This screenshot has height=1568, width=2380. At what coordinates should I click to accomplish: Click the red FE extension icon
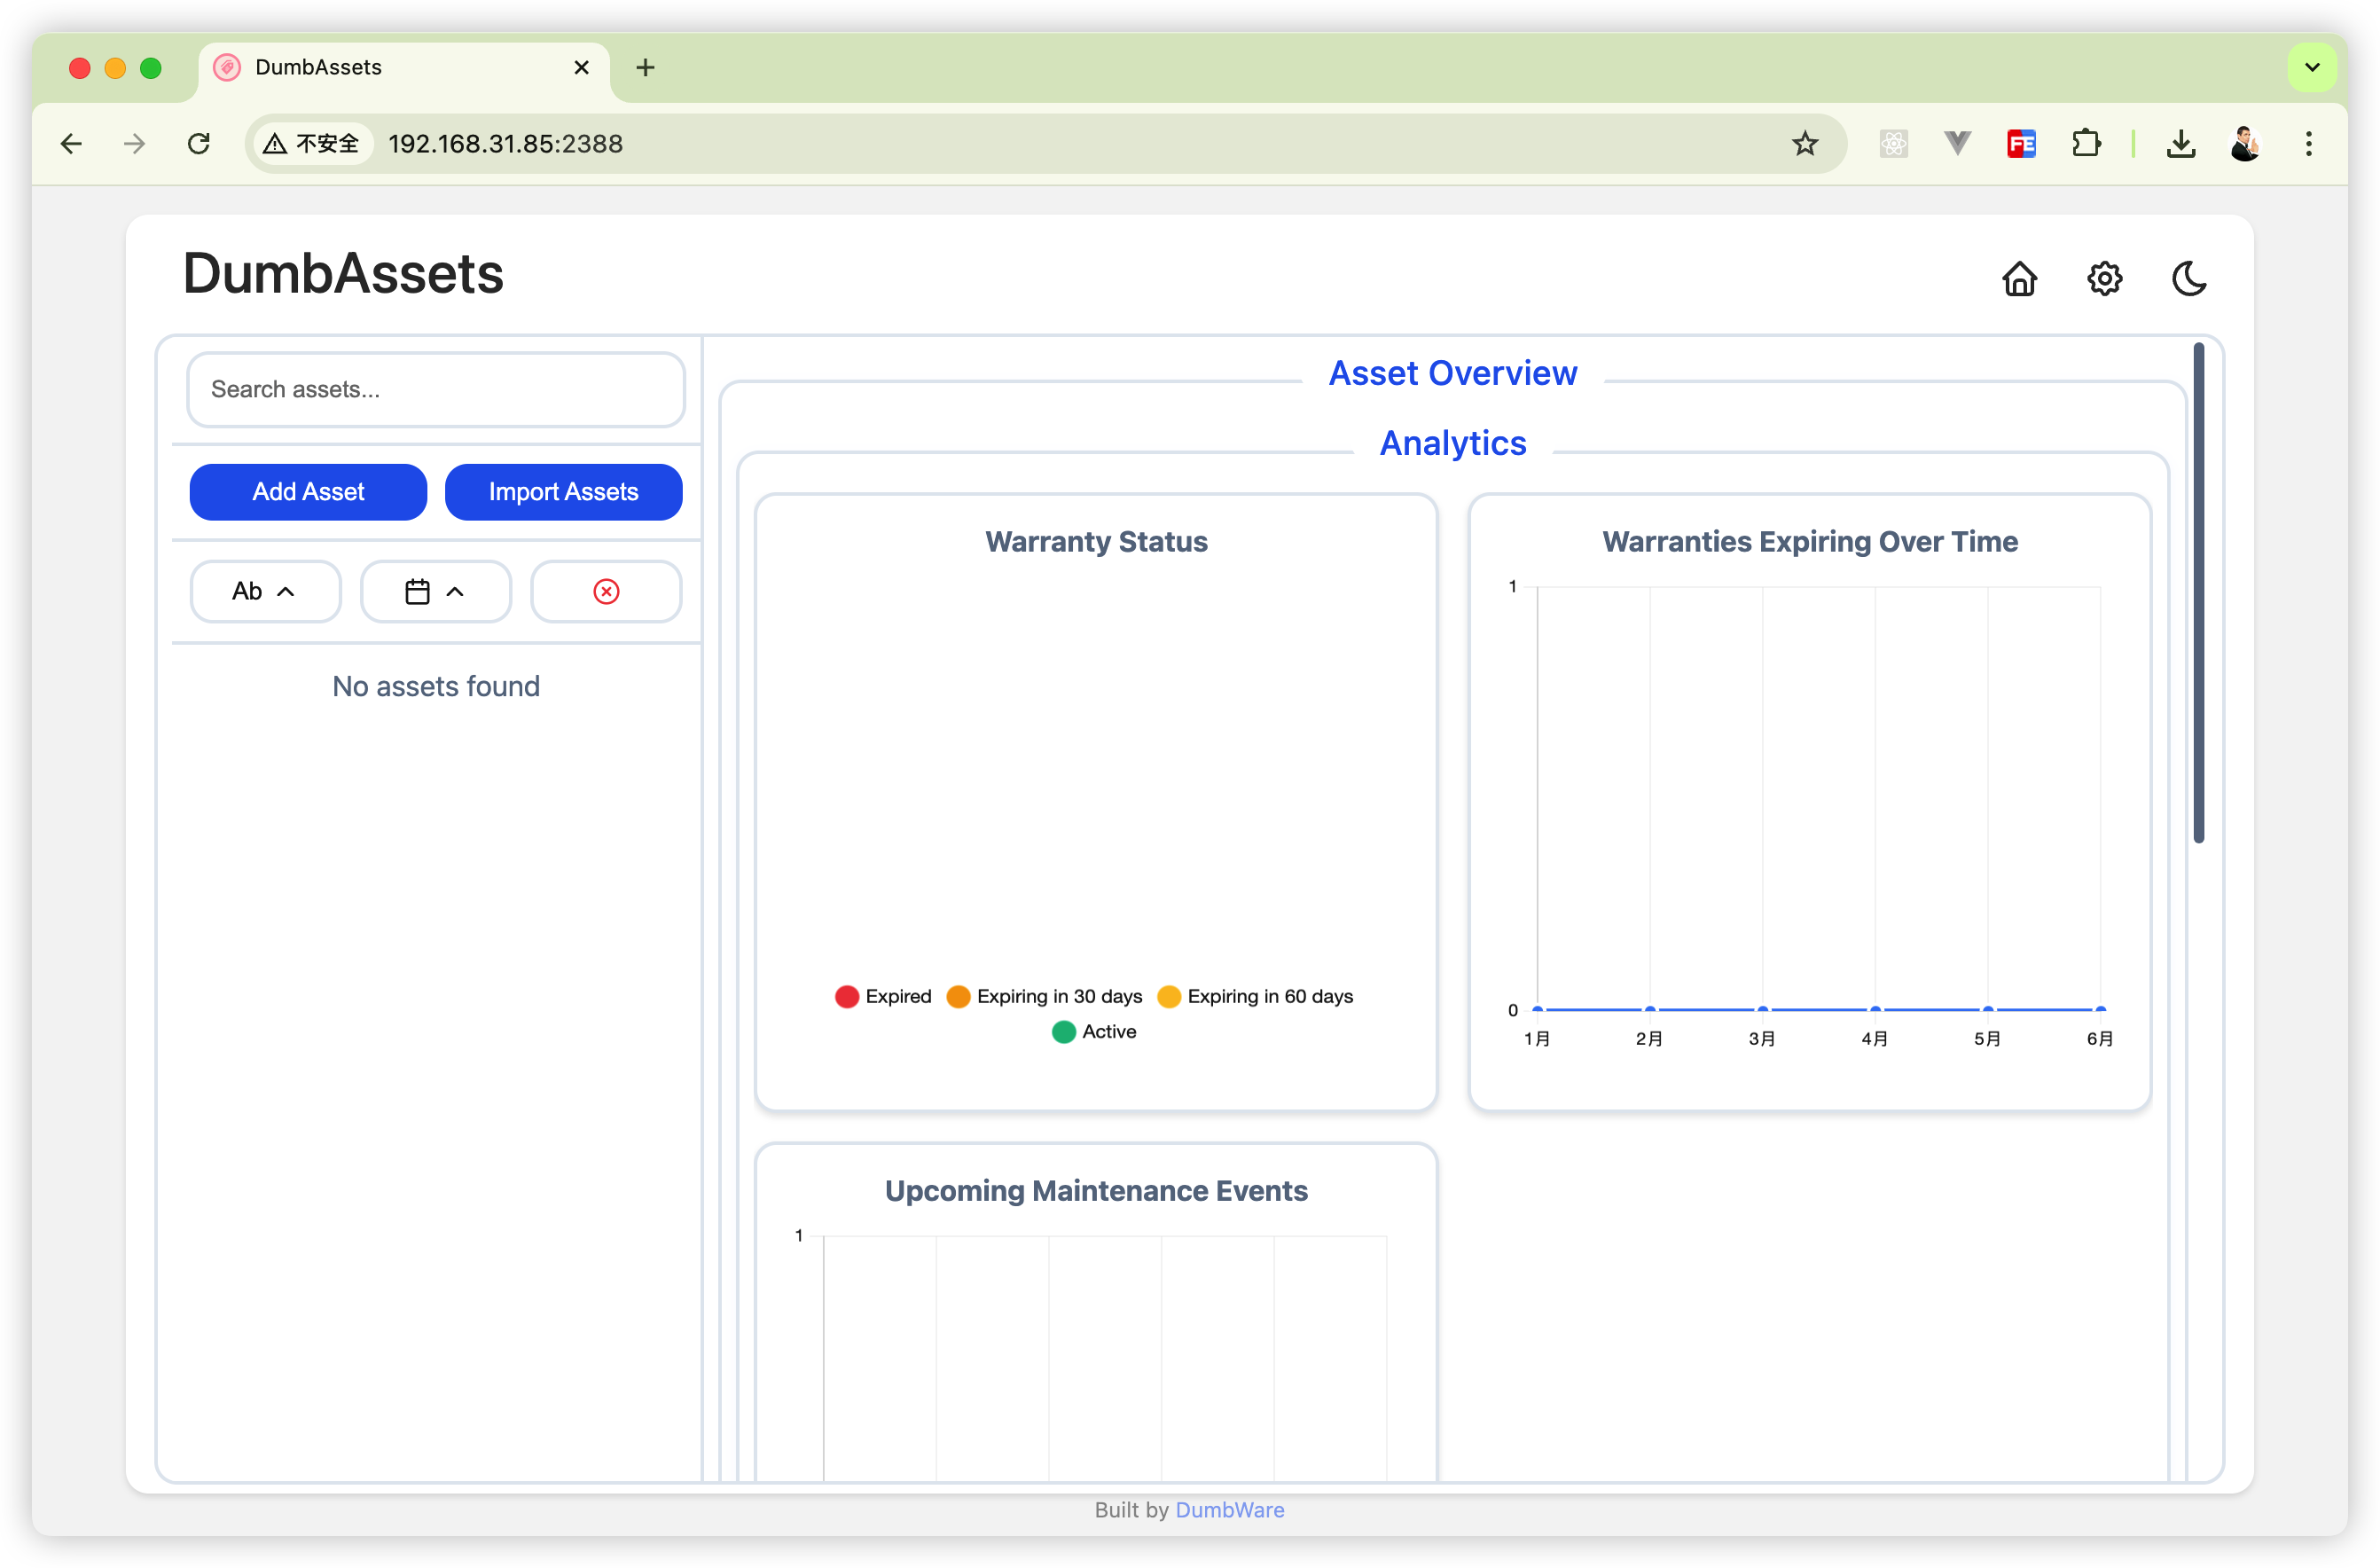pyautogui.click(x=2021, y=144)
